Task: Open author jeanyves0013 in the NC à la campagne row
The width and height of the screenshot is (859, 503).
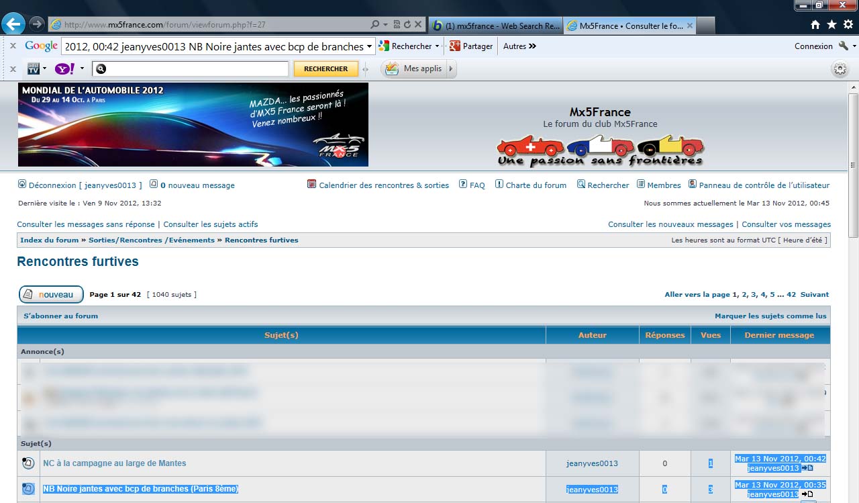Action: tap(592, 463)
